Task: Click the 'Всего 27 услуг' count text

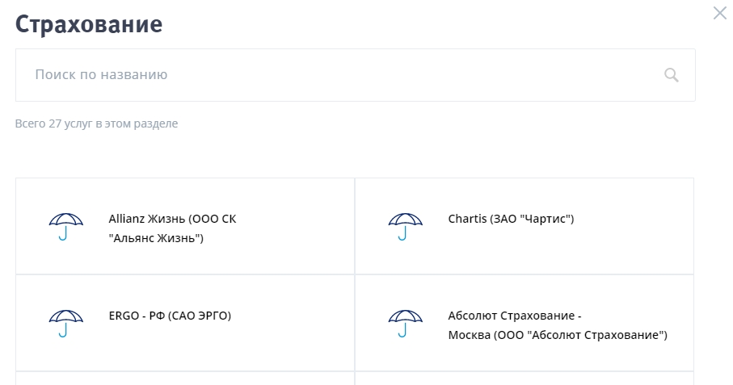Action: tap(96, 124)
